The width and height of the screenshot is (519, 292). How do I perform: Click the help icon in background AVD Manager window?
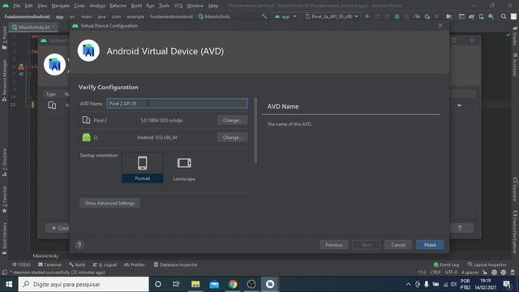(x=460, y=228)
